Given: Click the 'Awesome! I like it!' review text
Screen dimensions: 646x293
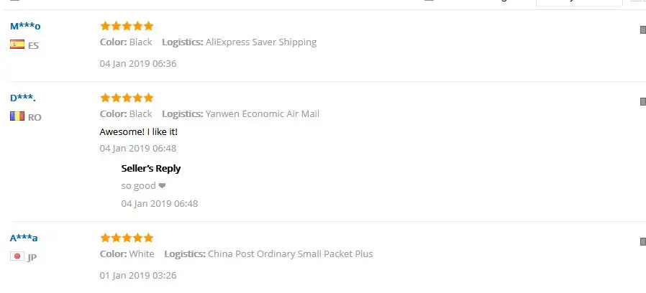Looking at the screenshot, I should pos(138,131).
